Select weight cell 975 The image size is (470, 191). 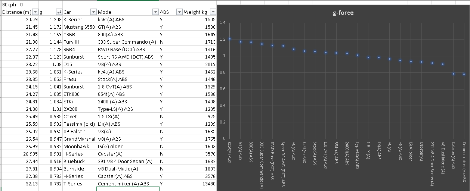coord(200,116)
